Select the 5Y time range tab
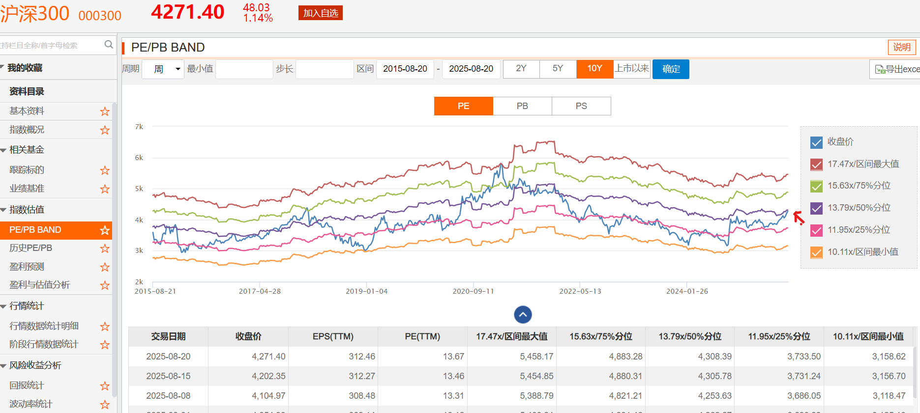Screen dimensions: 920x413 click(x=558, y=69)
